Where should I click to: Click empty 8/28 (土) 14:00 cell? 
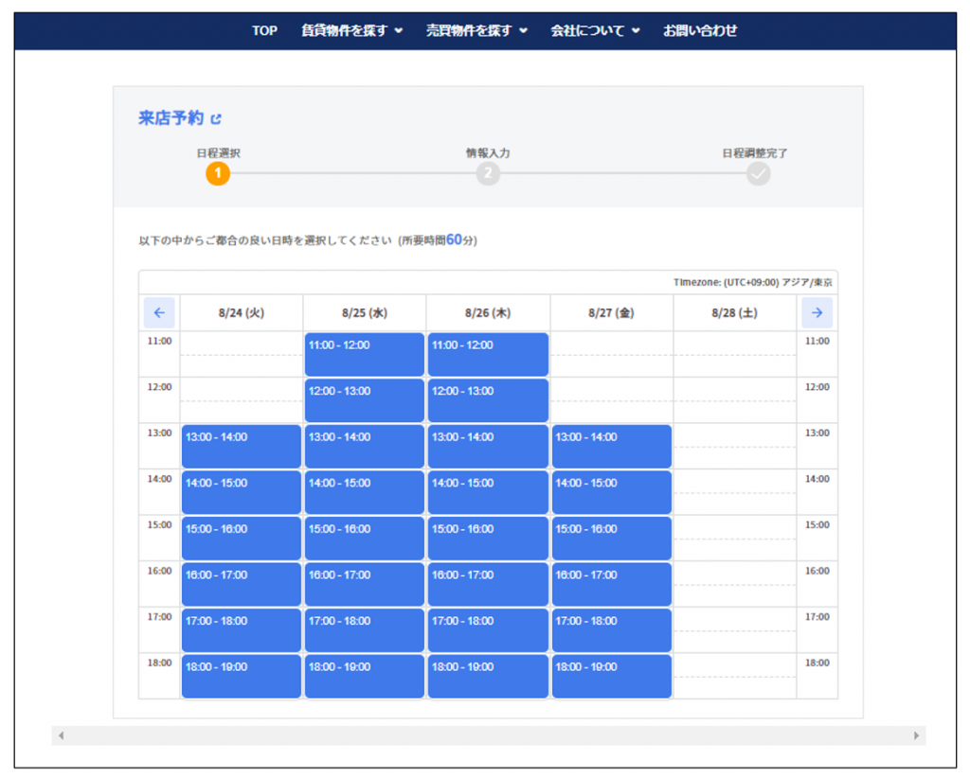(734, 491)
